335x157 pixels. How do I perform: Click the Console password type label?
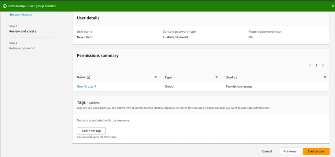pos(179,32)
